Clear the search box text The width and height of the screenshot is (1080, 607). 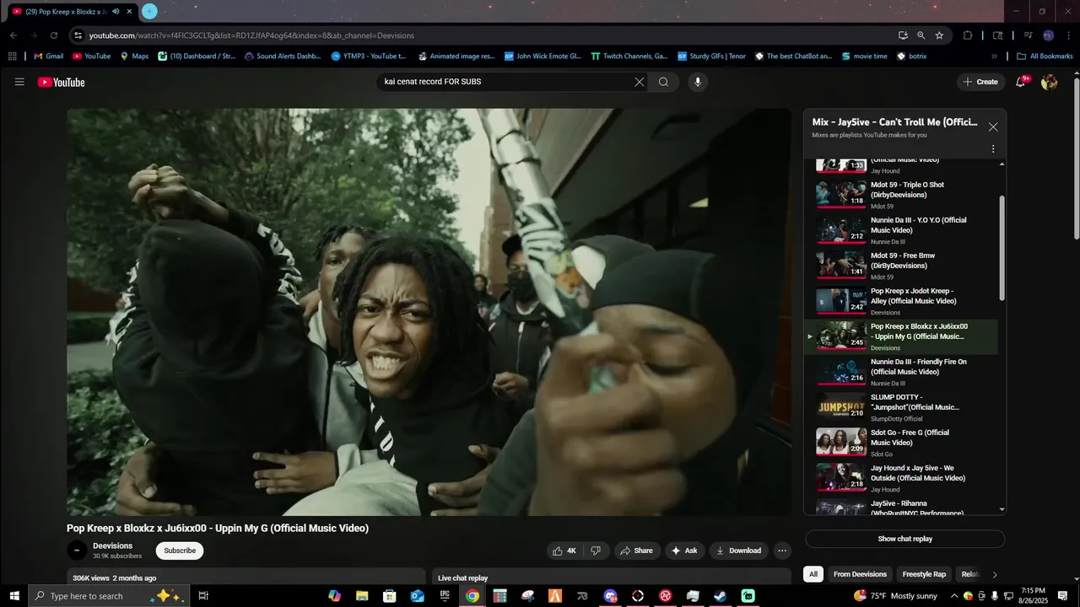640,82
